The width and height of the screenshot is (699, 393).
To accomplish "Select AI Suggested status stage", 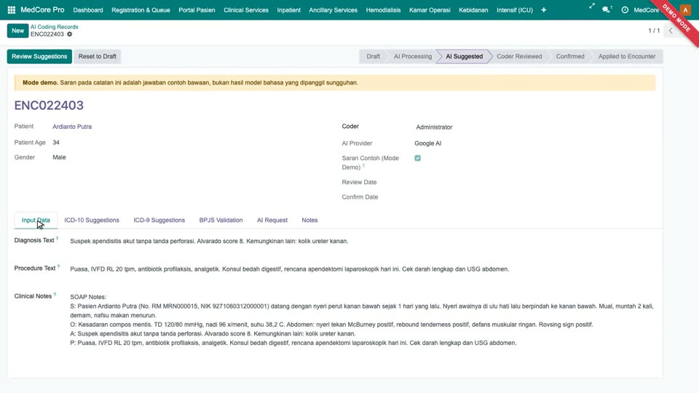I will (464, 57).
